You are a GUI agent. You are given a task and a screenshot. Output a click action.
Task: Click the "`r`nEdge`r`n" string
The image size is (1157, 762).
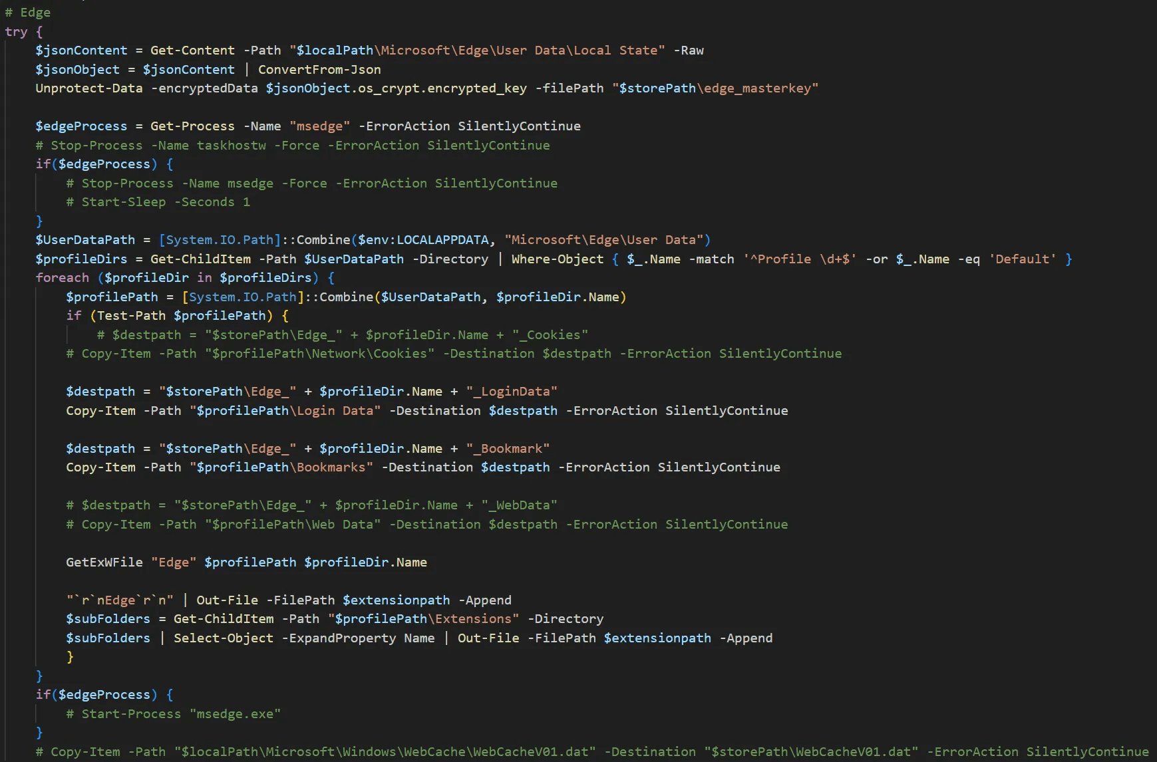(120, 600)
